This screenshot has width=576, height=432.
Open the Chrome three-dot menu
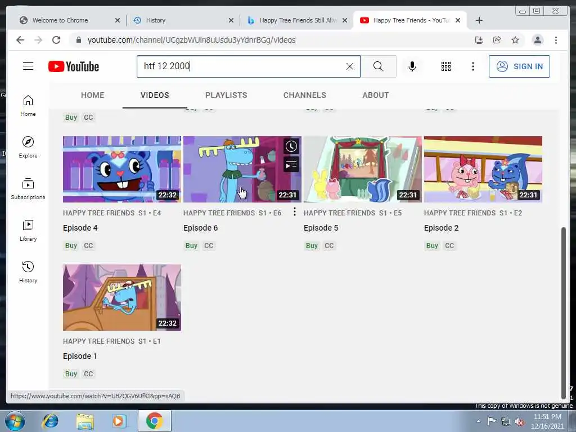point(556,40)
